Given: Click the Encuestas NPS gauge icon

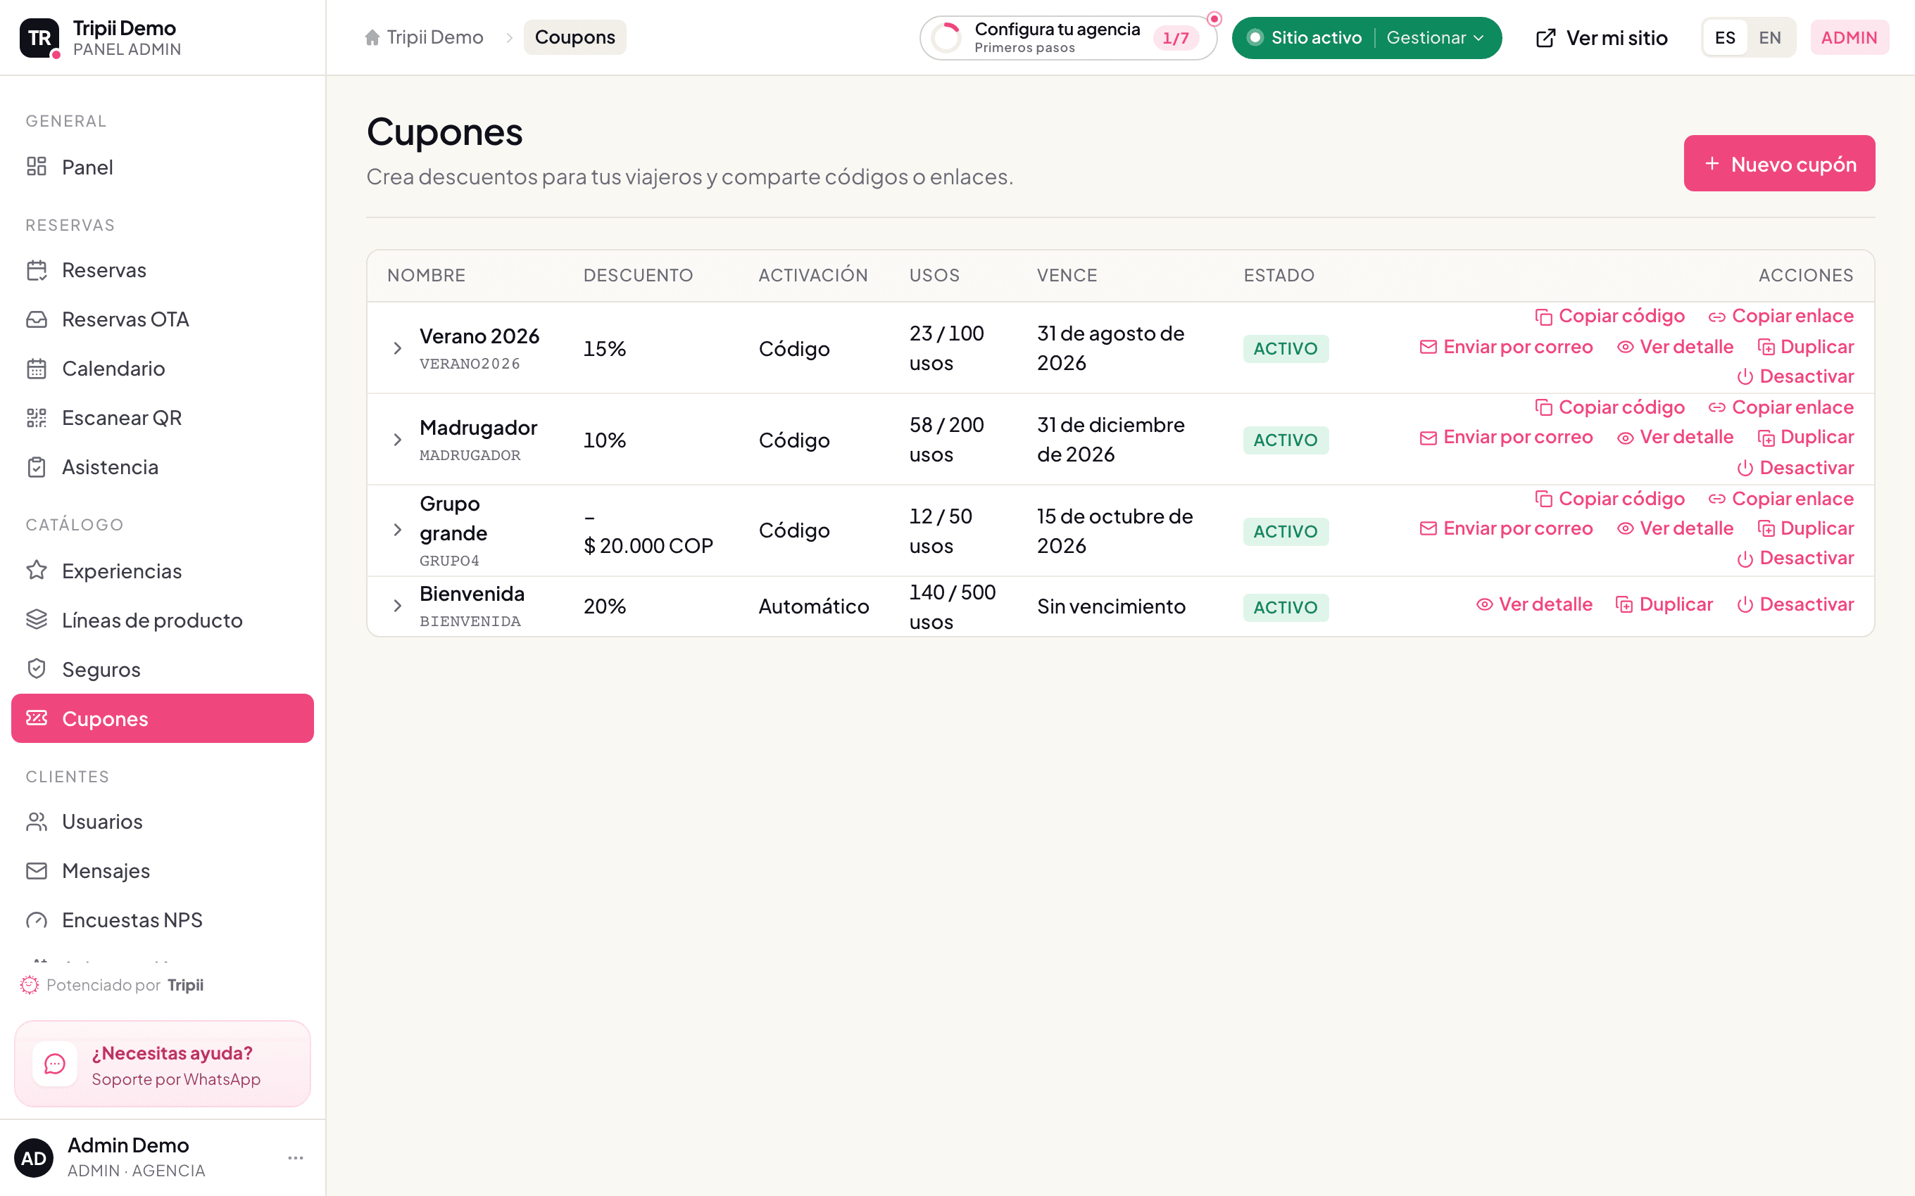Looking at the screenshot, I should [x=37, y=920].
